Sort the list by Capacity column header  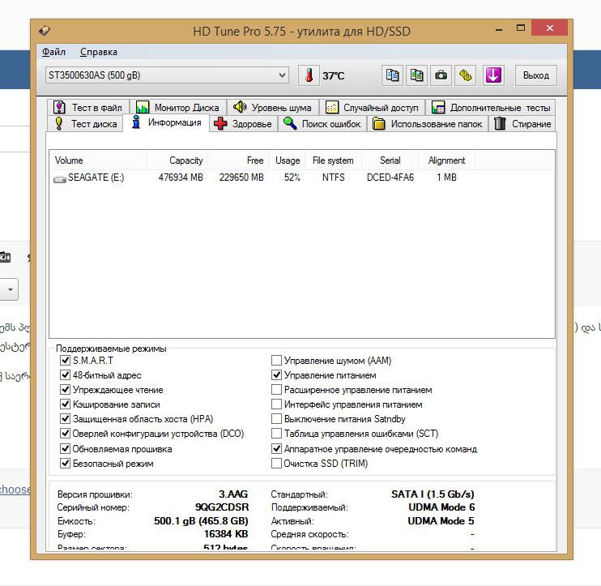point(185,160)
